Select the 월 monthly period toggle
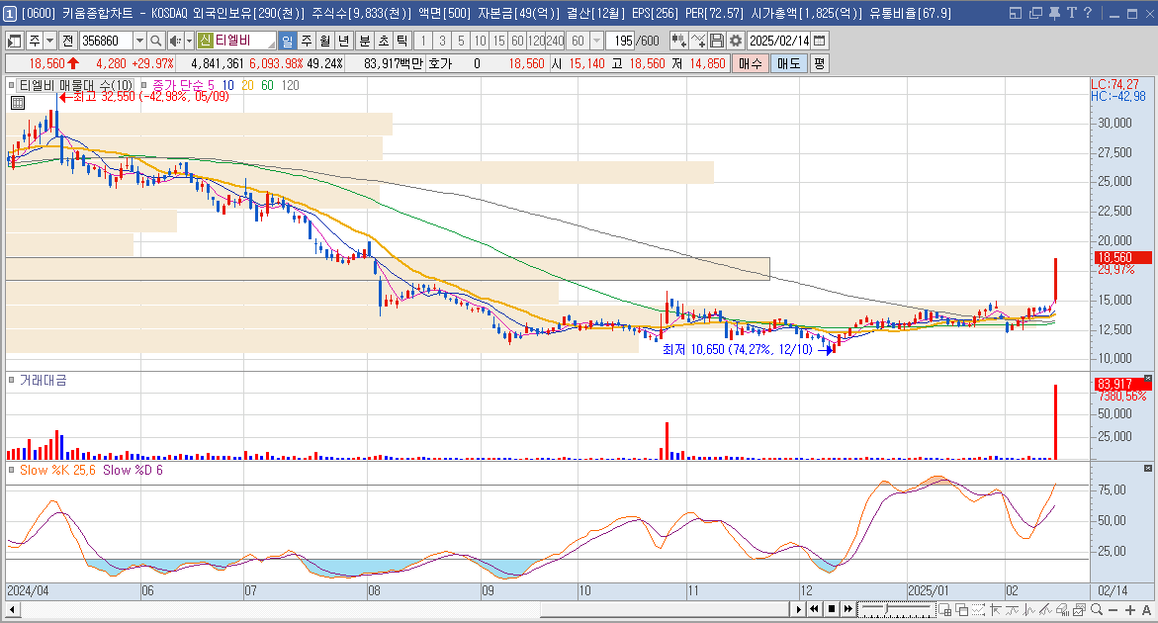The height and width of the screenshot is (623, 1158). click(324, 41)
